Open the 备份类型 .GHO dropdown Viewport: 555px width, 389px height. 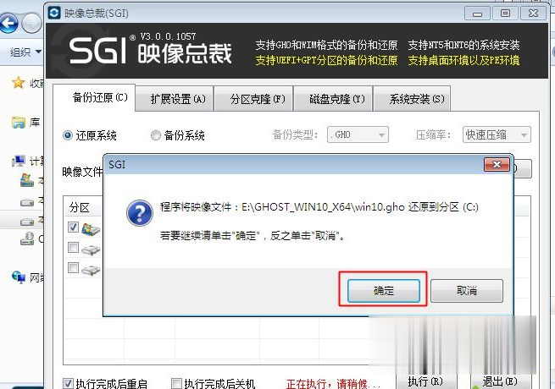(x=358, y=134)
